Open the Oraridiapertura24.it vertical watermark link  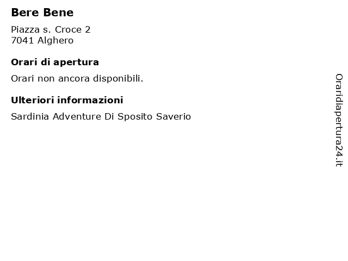(x=339, y=120)
